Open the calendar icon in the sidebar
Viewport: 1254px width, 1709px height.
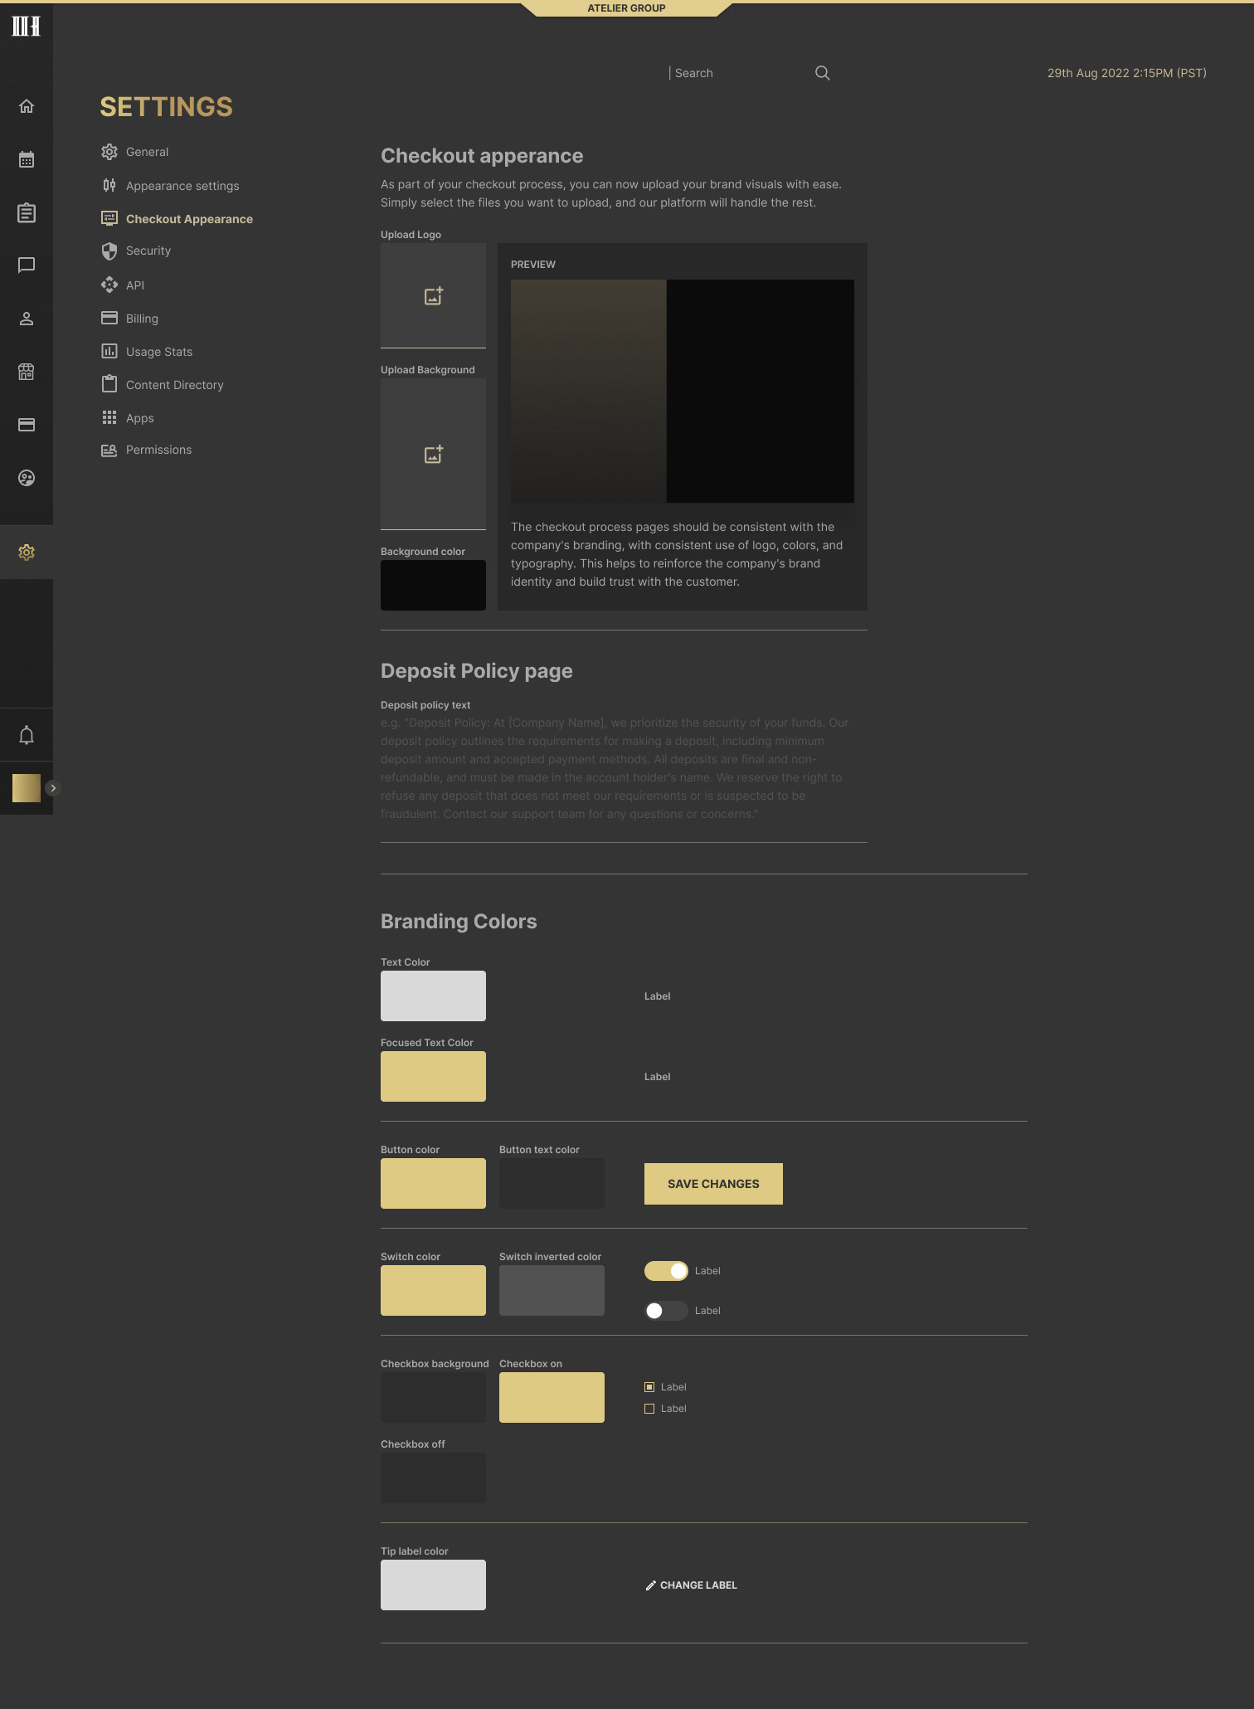[27, 159]
